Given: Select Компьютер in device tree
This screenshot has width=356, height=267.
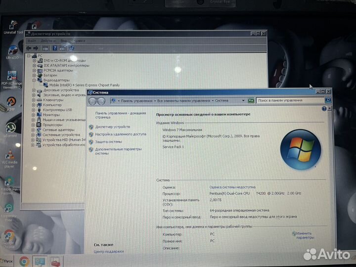Looking at the screenshot, I should pyautogui.click(x=52, y=105).
